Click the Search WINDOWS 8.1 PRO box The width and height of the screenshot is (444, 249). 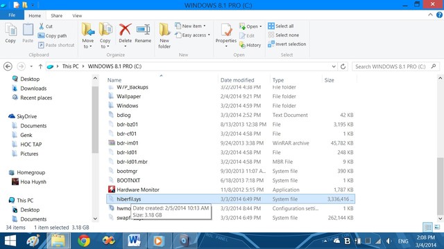click(396, 66)
